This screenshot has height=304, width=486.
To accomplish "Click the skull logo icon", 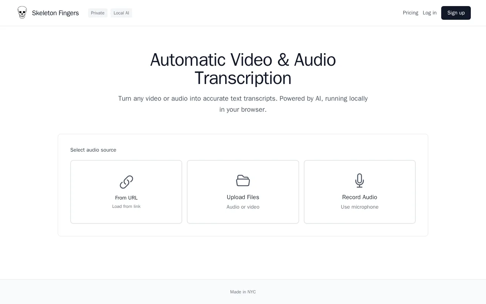I will 22,13.
